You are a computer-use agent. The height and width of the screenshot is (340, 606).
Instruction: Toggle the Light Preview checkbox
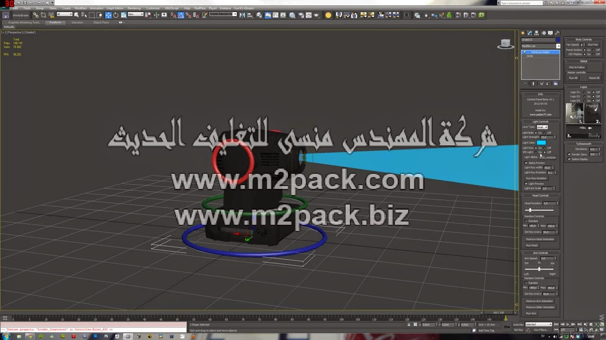pos(526,184)
